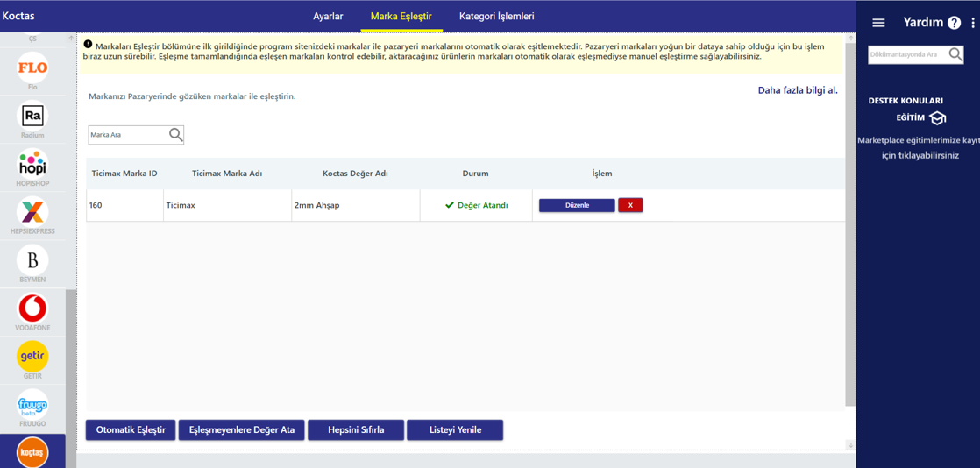Click the main content vertical scrollbar
This screenshot has width=980, height=468.
(849, 223)
